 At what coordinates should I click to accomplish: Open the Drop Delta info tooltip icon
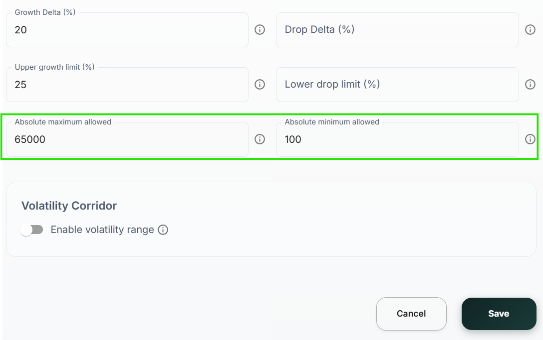(x=530, y=30)
